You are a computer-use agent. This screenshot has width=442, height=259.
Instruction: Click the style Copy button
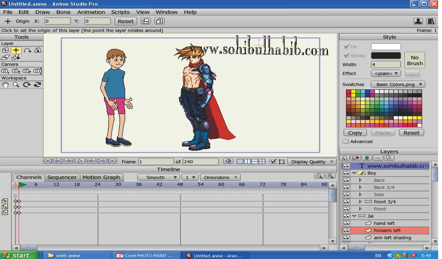click(x=355, y=133)
